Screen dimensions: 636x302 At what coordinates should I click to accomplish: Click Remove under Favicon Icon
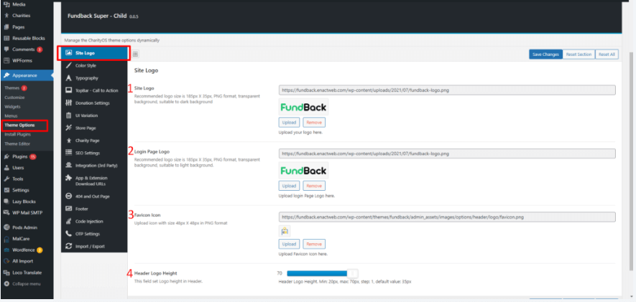(314, 244)
